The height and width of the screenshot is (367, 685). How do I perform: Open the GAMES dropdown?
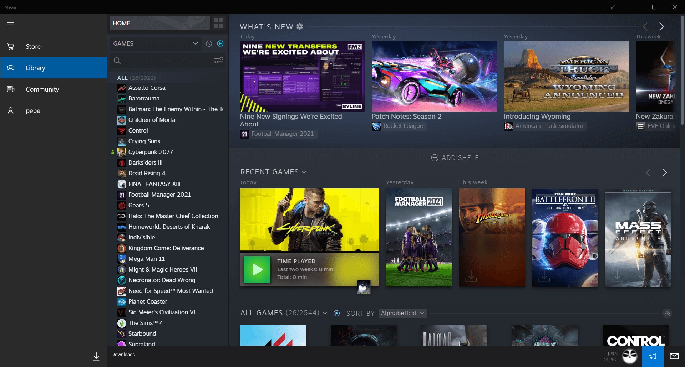click(x=156, y=43)
